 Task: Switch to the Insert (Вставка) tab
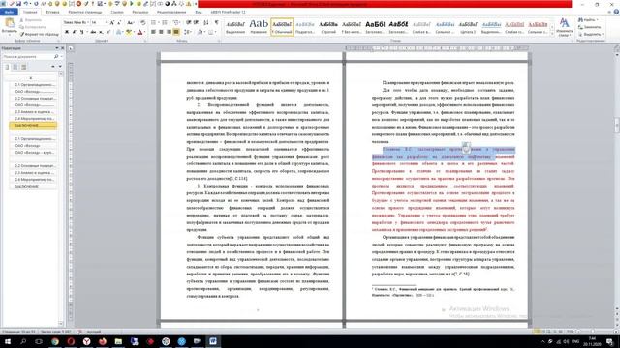coord(52,13)
